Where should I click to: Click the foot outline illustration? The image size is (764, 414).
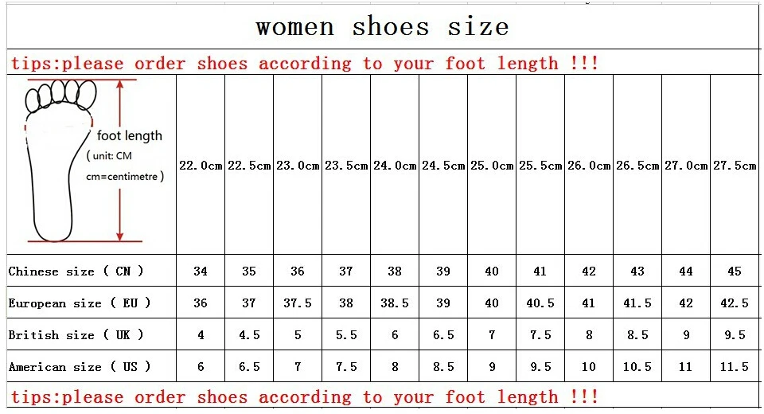[58, 161]
